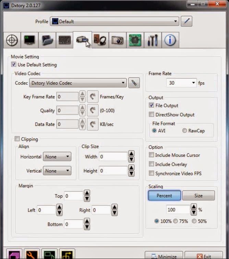The image size is (229, 259).
Task: Reset Key Frame Rate to default
Action: [93, 96]
